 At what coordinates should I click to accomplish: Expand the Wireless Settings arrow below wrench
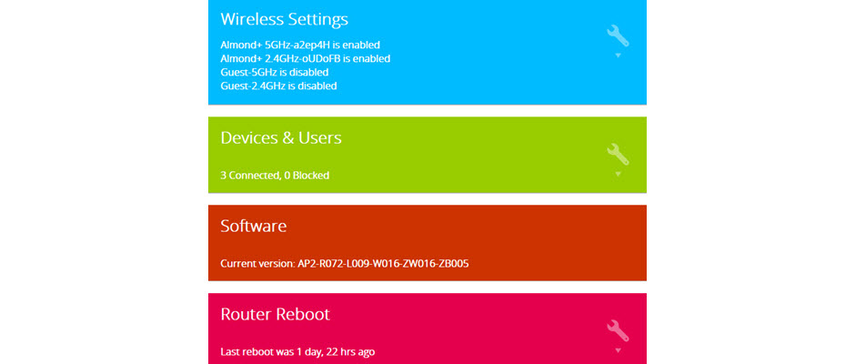(618, 56)
